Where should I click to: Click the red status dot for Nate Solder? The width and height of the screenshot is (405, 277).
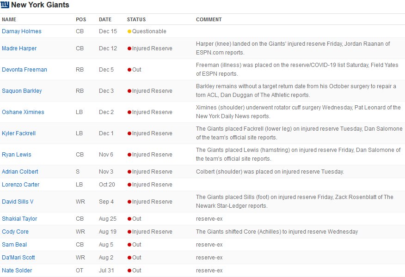click(x=129, y=271)
